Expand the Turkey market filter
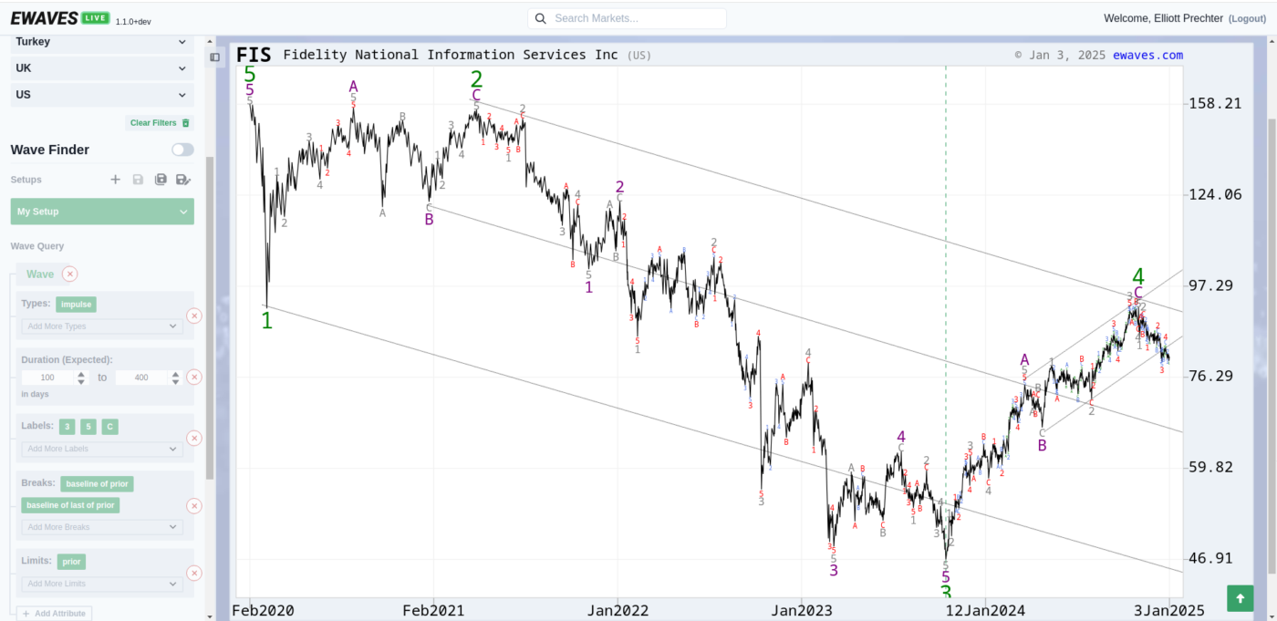1277x621 pixels. click(102, 42)
